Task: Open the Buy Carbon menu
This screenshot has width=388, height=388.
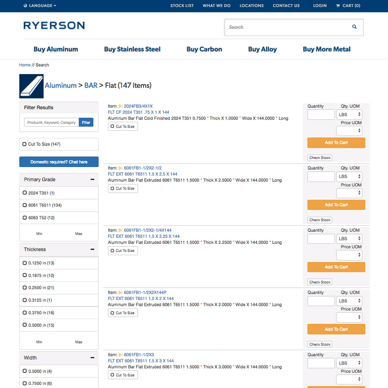Action: coord(204,49)
